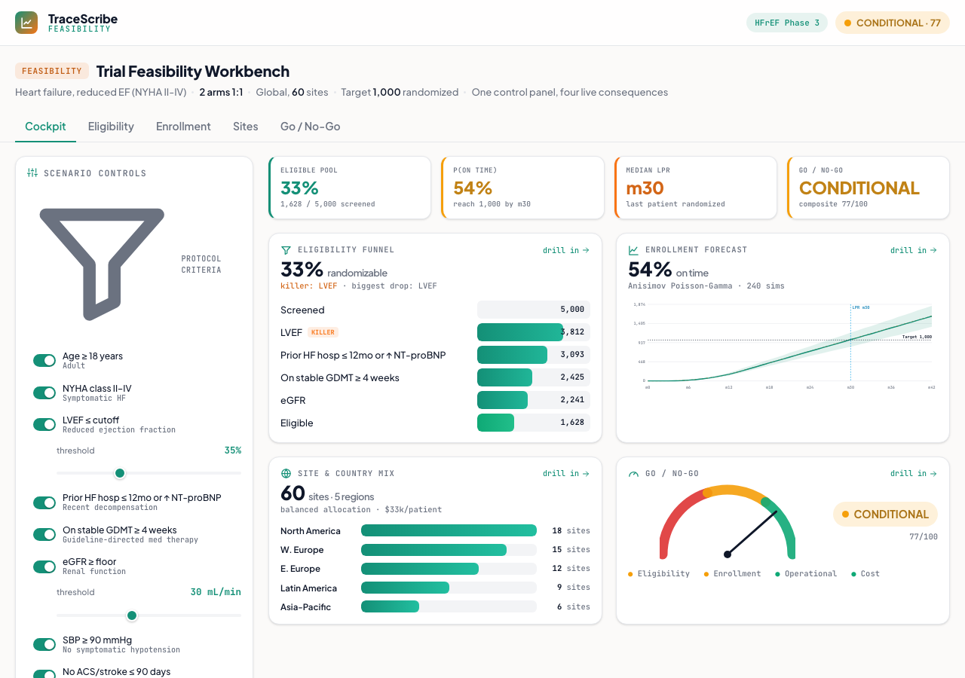Click the Eligible Pool 33% card

coord(350,188)
